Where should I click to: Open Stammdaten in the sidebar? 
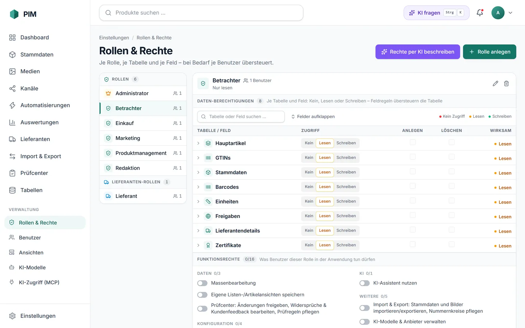[x=45, y=55]
